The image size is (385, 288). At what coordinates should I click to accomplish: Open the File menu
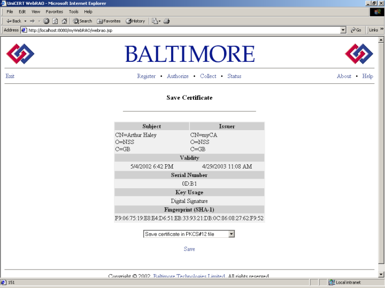tap(10, 12)
